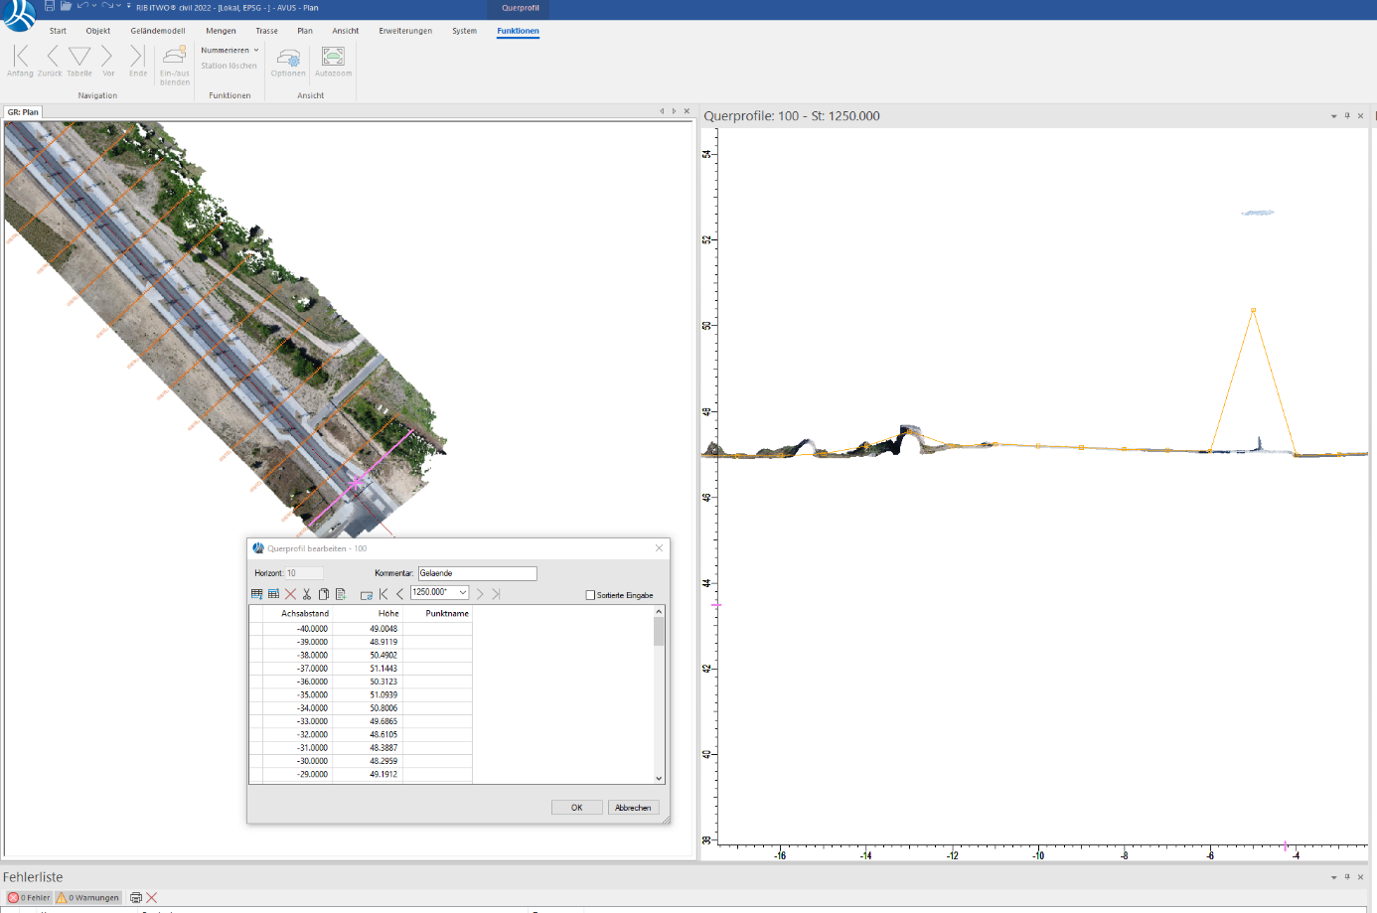Open the Trasse ribbon tab
Image resolution: width=1377 pixels, height=913 pixels.
click(266, 31)
